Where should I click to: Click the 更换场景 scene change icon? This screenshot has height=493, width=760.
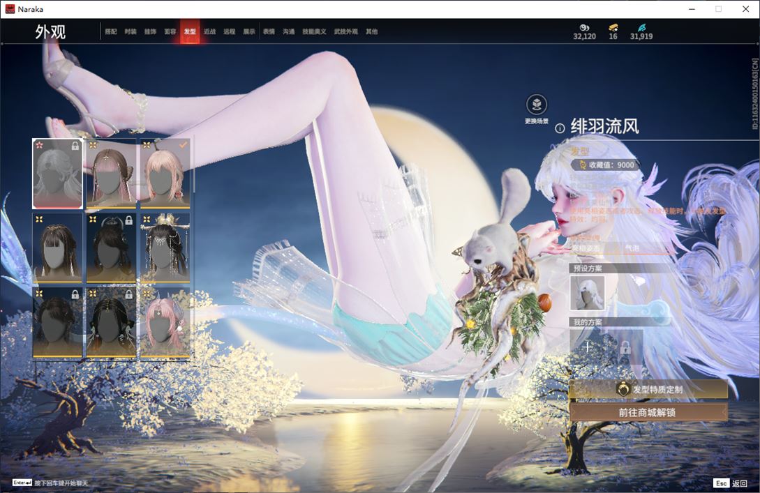pos(537,105)
